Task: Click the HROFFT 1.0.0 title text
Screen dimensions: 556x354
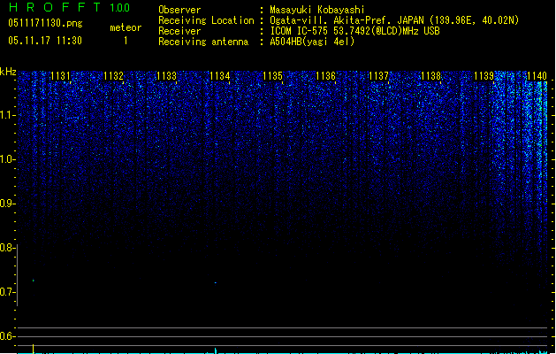Action: click(x=69, y=7)
